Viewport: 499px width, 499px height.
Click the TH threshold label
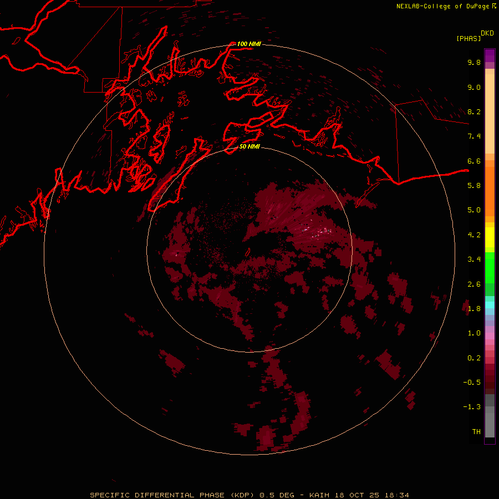click(x=476, y=432)
